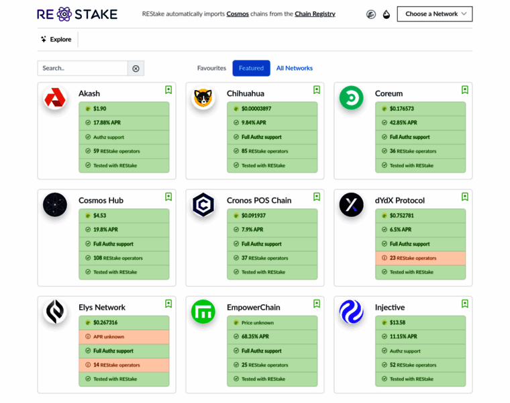Click the blue Injective logo
This screenshot has height=403, width=510.
pyautogui.click(x=351, y=312)
